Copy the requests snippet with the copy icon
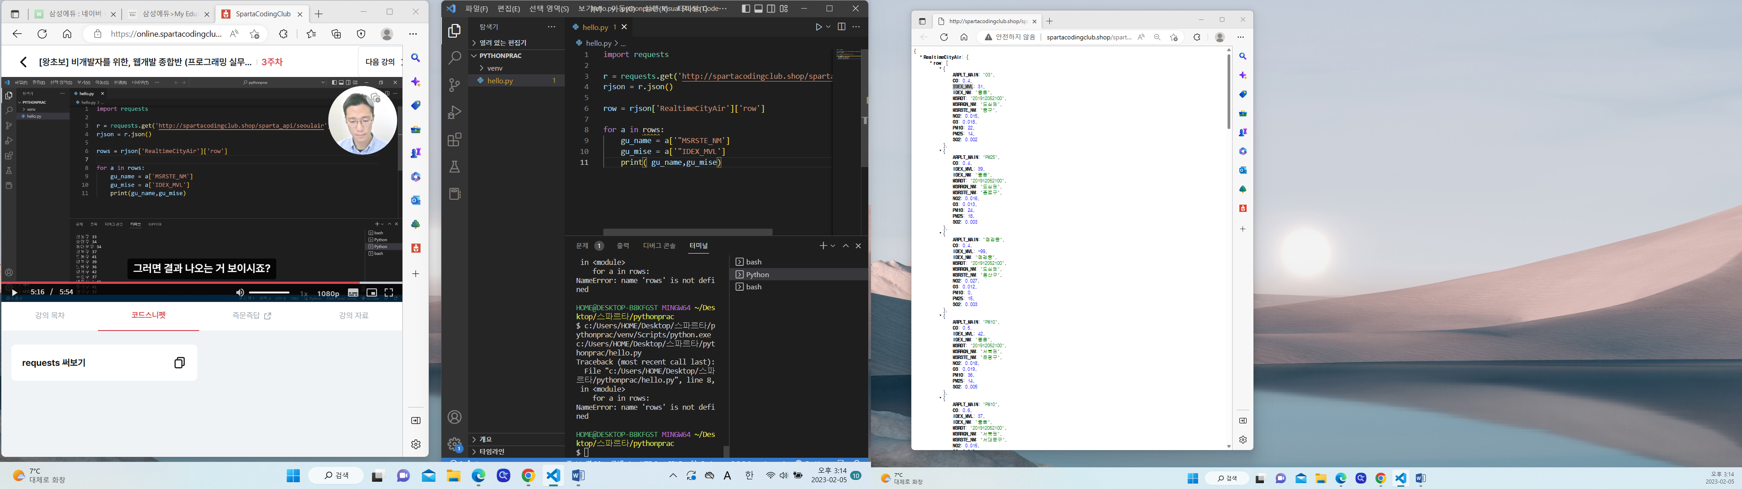This screenshot has width=1742, height=489. 179,363
